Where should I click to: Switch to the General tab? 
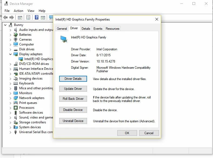pyautogui.click(x=62, y=29)
